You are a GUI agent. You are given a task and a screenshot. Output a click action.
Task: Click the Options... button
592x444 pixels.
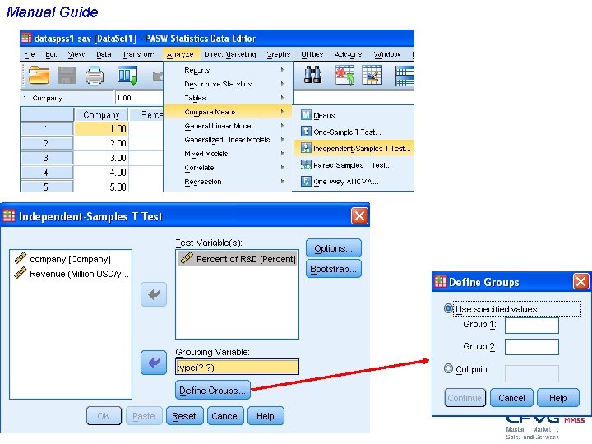333,248
